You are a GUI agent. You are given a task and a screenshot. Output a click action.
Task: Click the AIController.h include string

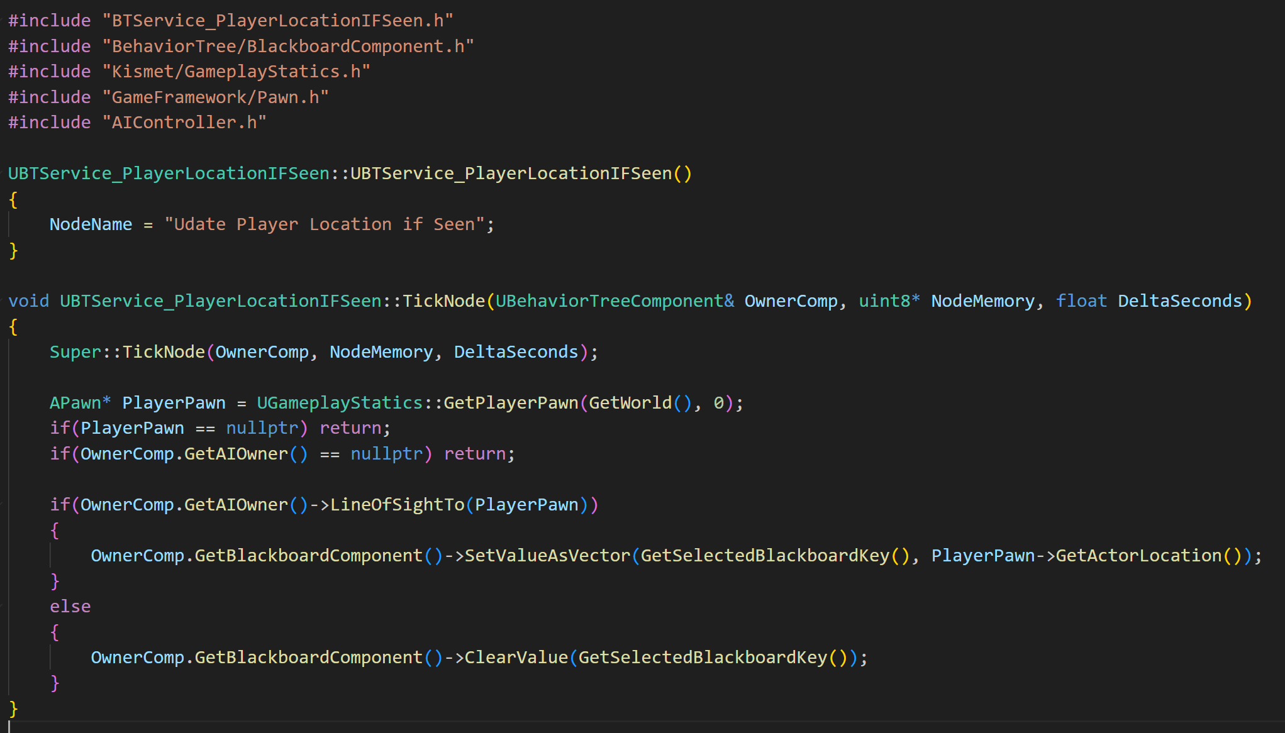point(184,123)
